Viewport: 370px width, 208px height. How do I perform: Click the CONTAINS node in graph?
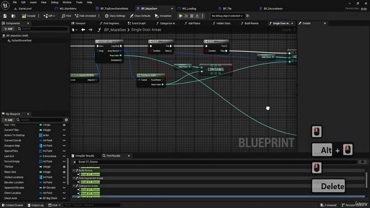point(216,69)
